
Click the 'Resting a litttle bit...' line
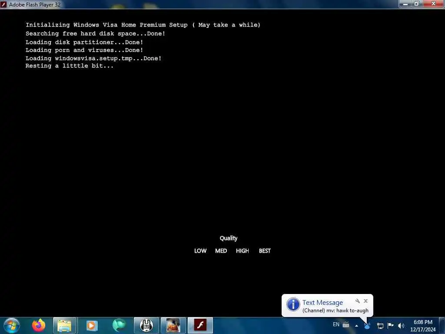[70, 66]
